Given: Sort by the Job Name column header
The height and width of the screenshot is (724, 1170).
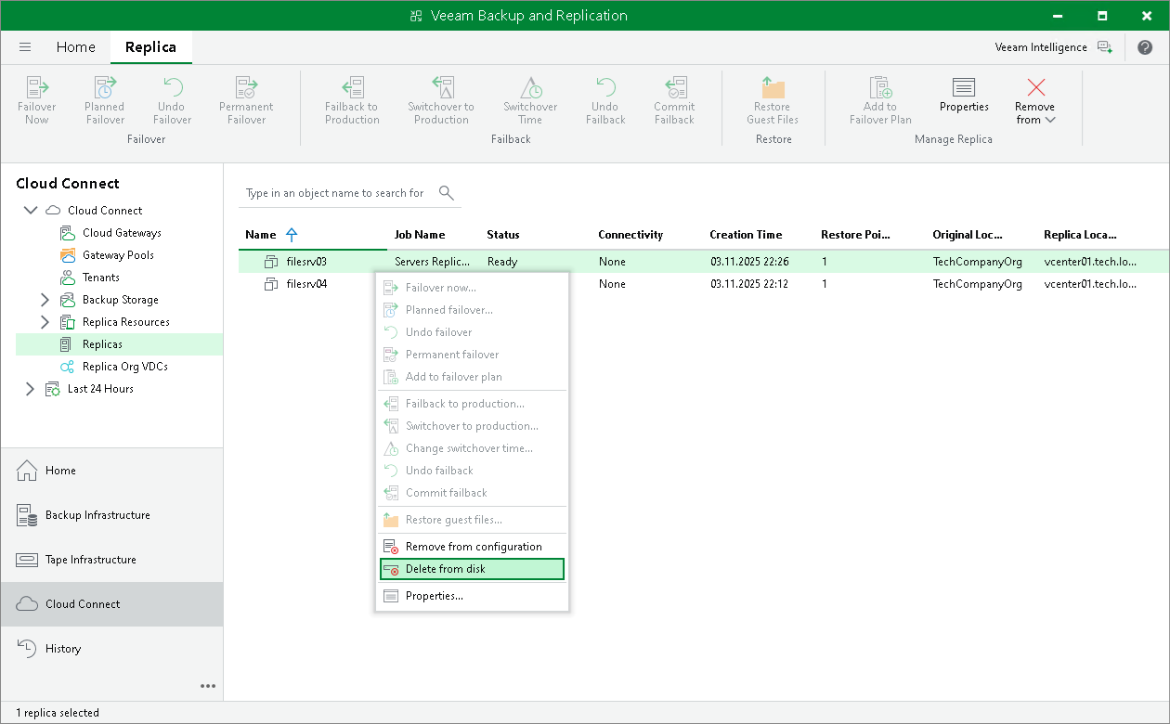Looking at the screenshot, I should click(420, 235).
